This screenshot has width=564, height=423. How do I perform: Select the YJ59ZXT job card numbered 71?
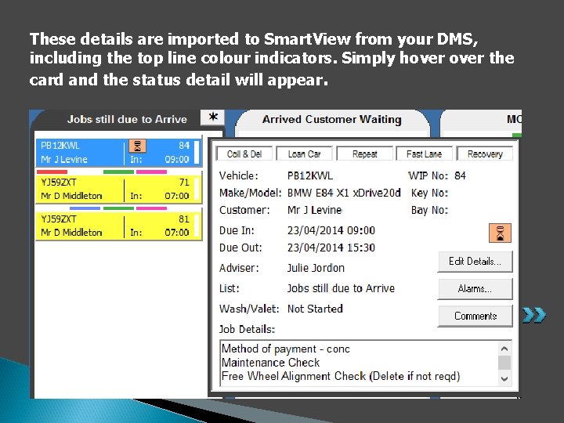[119, 190]
